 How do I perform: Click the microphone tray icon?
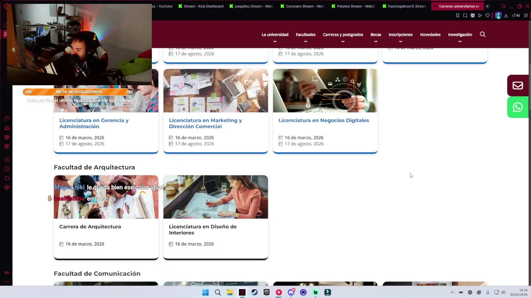tap(487, 293)
